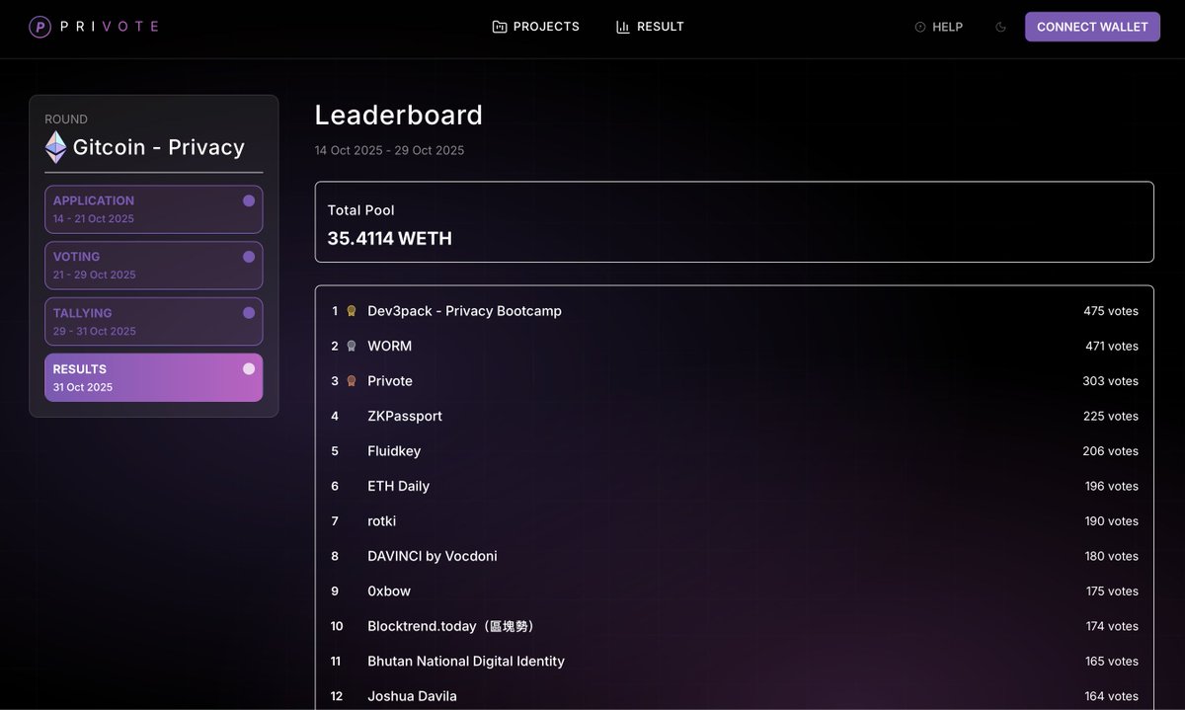Image resolution: width=1185 pixels, height=710 pixels.
Task: Open the WORM project entry
Action: tap(389, 346)
